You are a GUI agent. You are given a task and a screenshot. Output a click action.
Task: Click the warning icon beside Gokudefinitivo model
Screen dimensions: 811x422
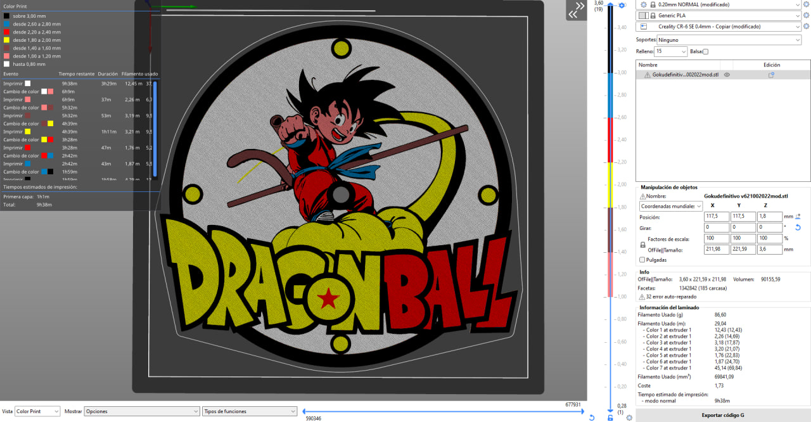[648, 75]
